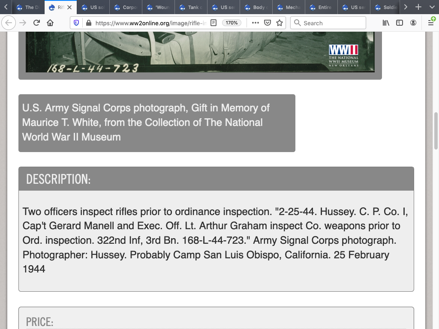Click the toolbar Search field
The width and height of the screenshot is (439, 329).
[x=328, y=23]
